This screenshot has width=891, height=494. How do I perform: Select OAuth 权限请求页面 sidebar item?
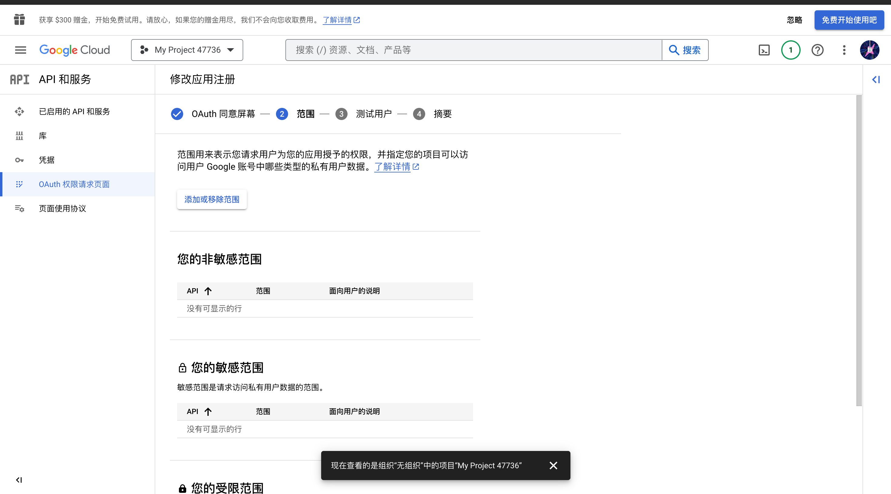coord(77,184)
